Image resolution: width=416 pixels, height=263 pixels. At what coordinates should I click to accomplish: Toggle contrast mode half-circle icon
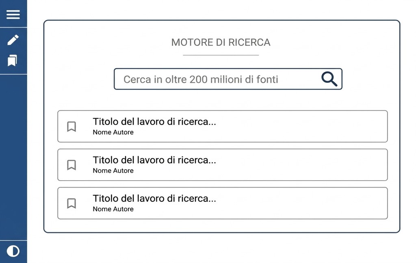(13, 251)
